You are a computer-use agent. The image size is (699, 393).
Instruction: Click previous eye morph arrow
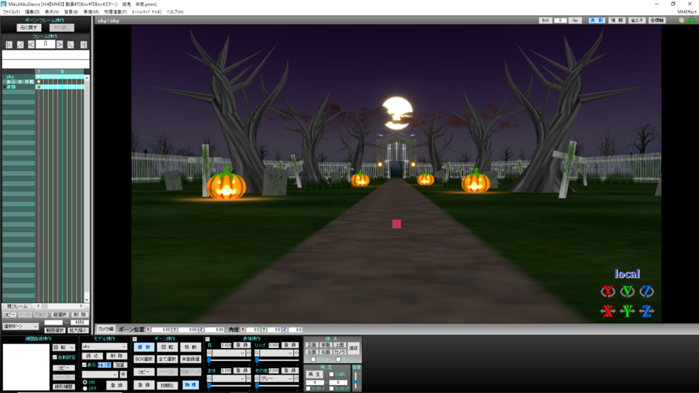coord(210,353)
